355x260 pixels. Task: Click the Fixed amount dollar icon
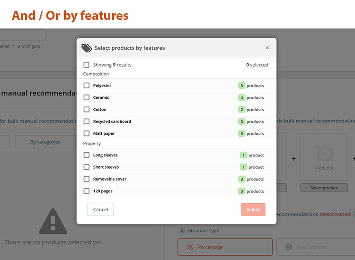[x=289, y=247]
